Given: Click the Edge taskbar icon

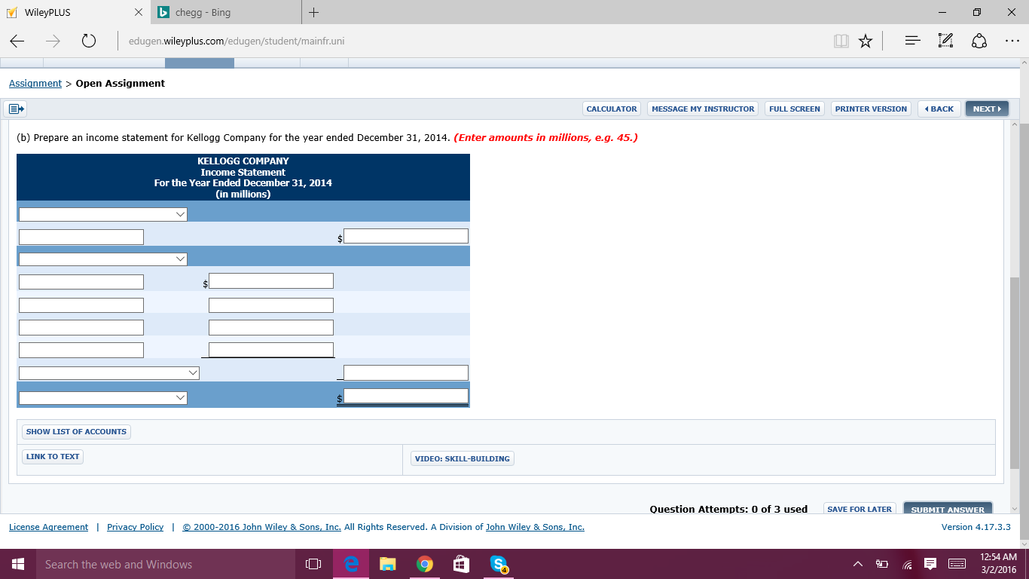Looking at the screenshot, I should click(x=351, y=564).
